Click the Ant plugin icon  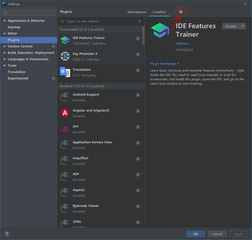pos(65,129)
